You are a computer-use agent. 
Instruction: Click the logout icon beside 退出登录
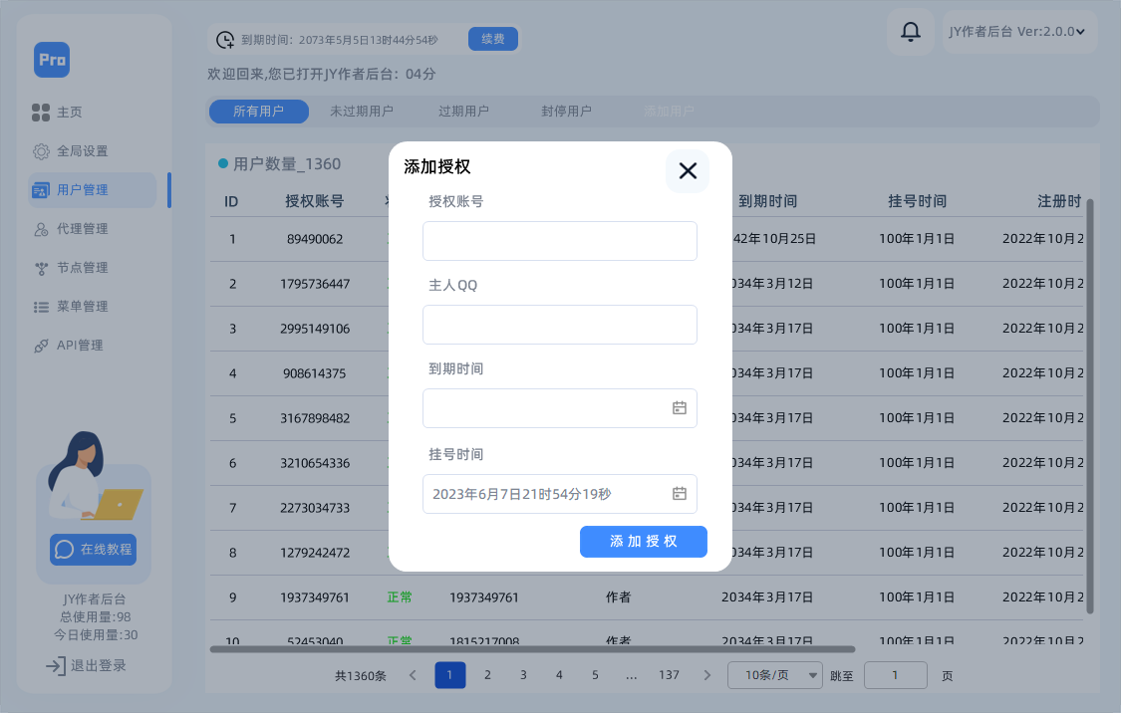pyautogui.click(x=55, y=665)
